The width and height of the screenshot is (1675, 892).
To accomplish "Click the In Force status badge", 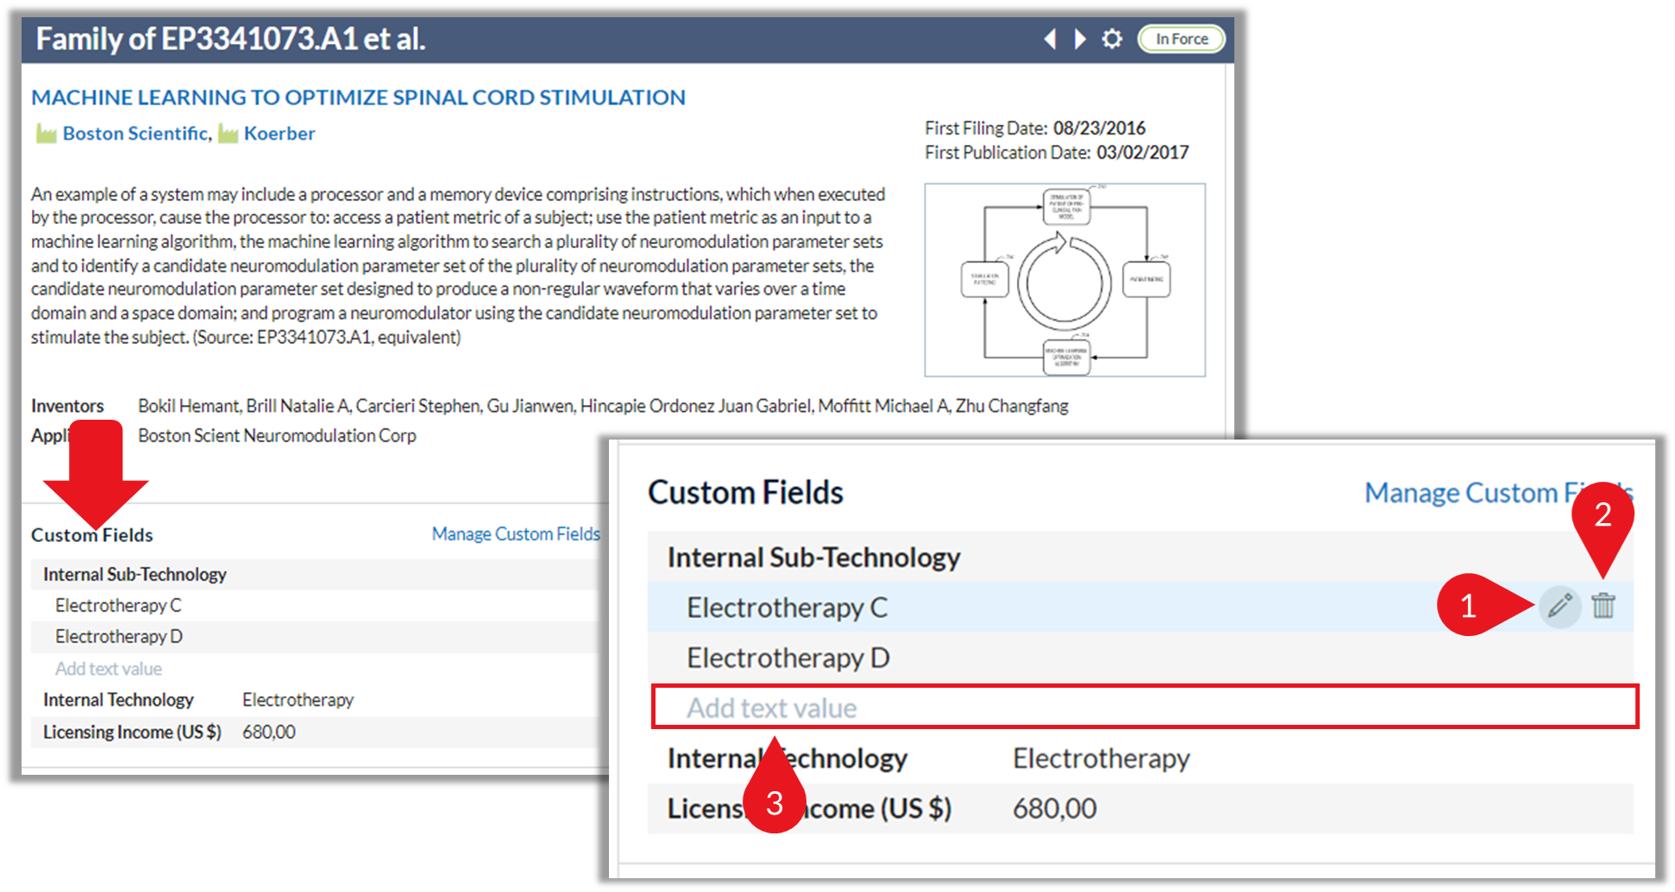I will 1181,39.
